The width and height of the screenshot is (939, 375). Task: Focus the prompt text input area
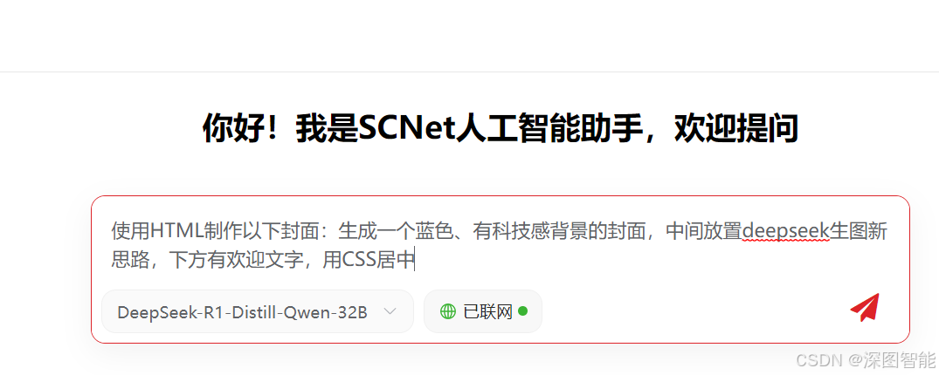tap(500, 245)
